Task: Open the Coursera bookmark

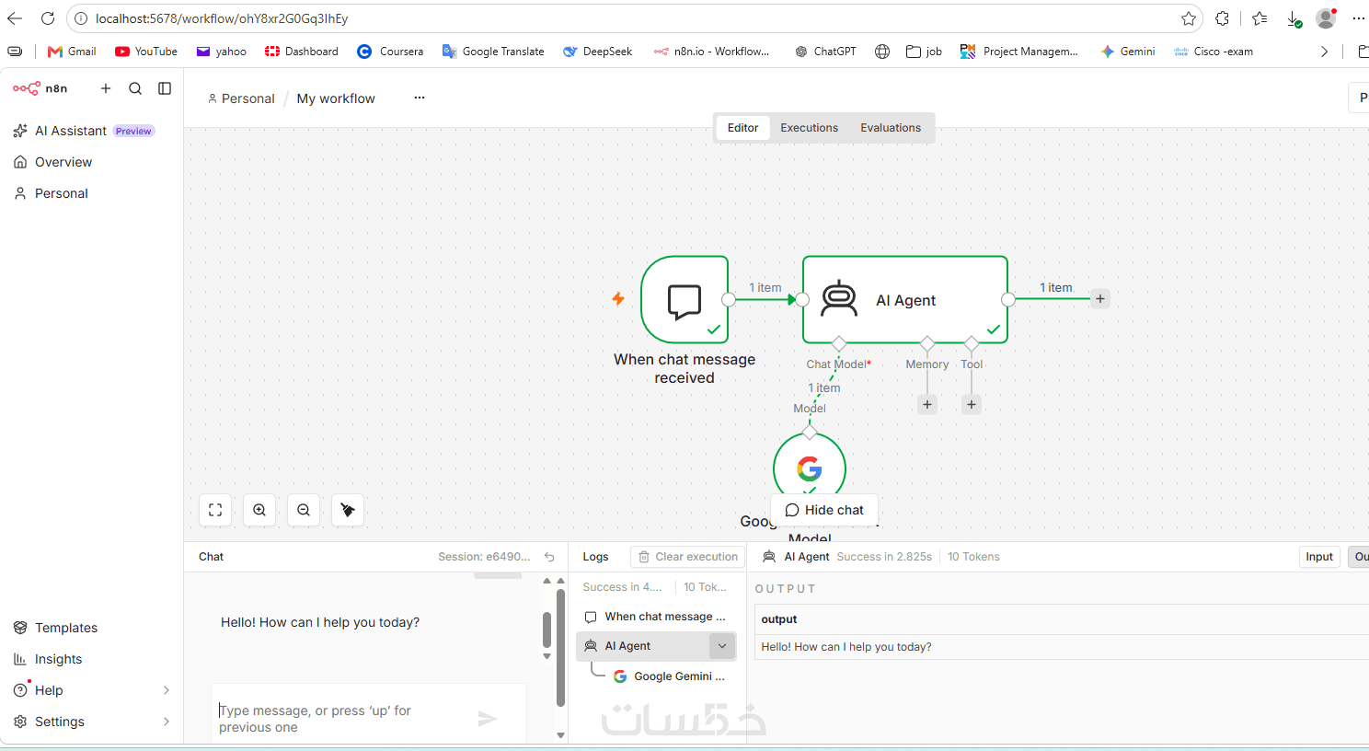Action: tap(390, 52)
